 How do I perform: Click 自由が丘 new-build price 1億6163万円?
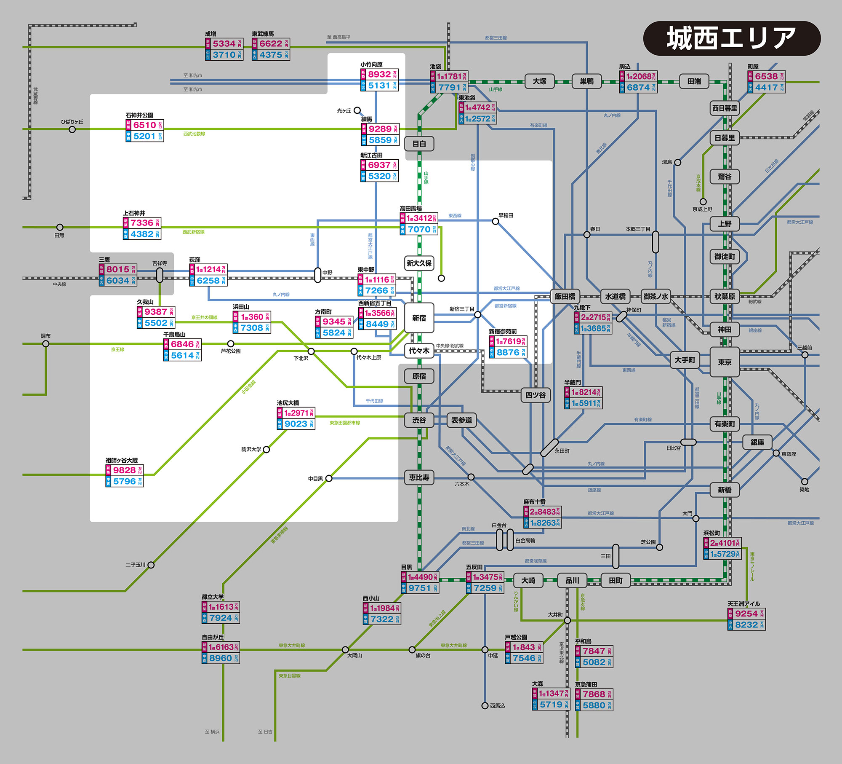coord(221,647)
